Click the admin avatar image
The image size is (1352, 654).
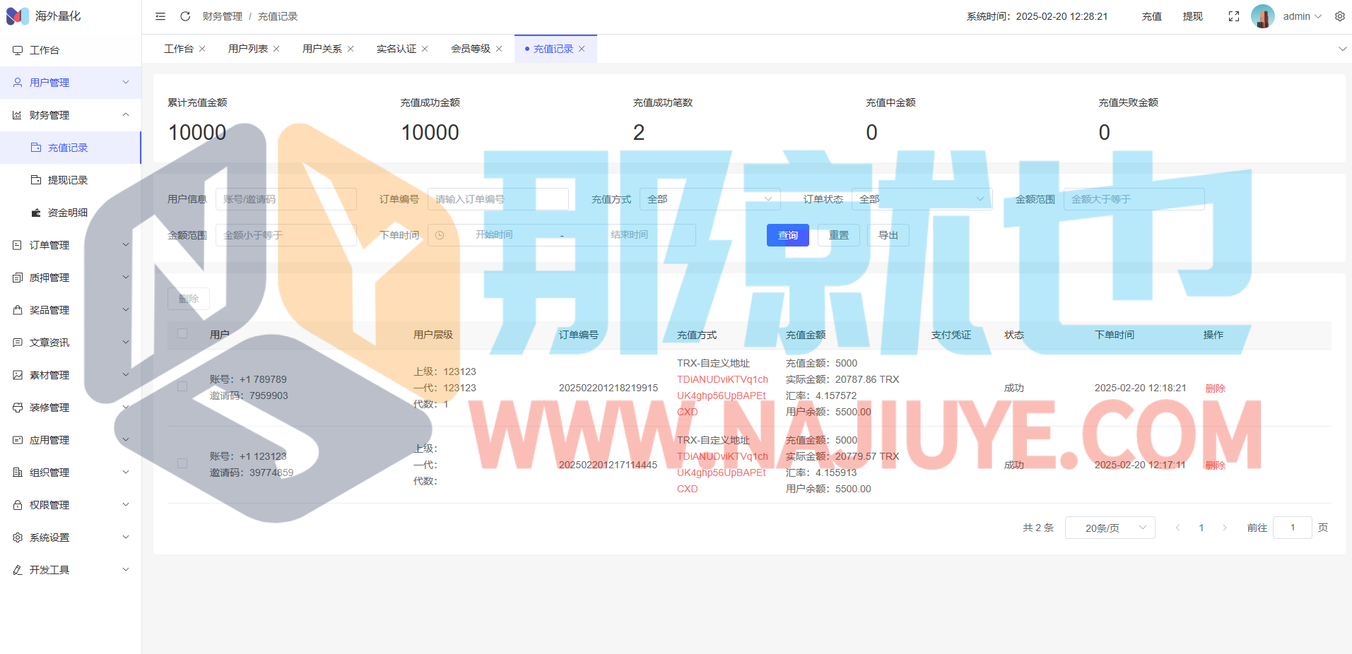pyautogui.click(x=1262, y=16)
